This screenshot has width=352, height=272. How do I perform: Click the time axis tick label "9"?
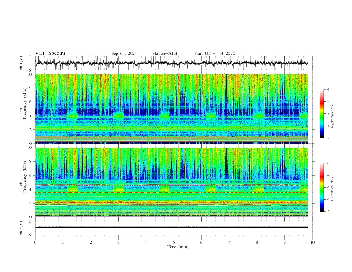pyautogui.click(x=284, y=242)
